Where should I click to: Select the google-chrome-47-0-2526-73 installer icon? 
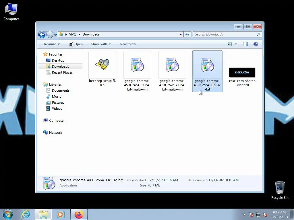(172, 64)
